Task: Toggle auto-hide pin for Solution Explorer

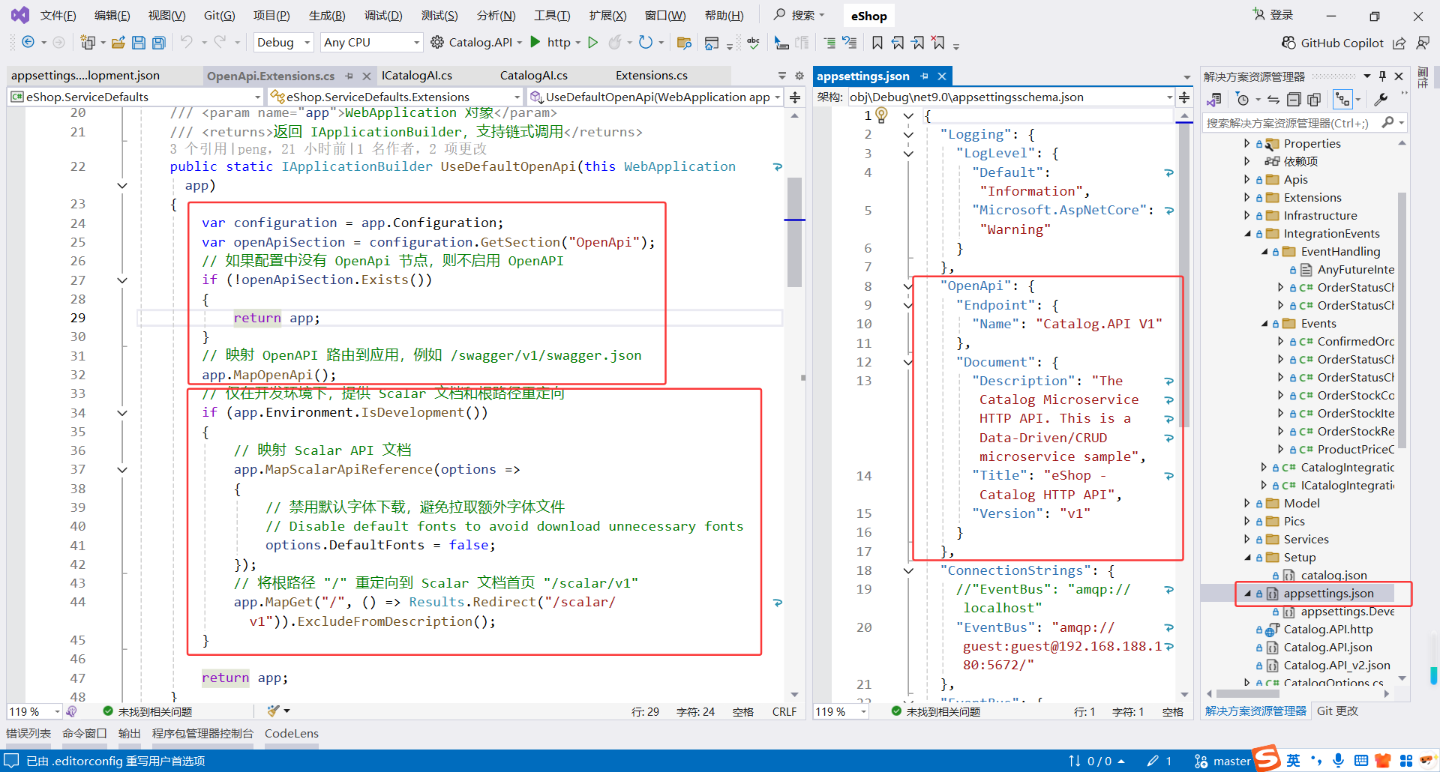Action: (x=1382, y=76)
